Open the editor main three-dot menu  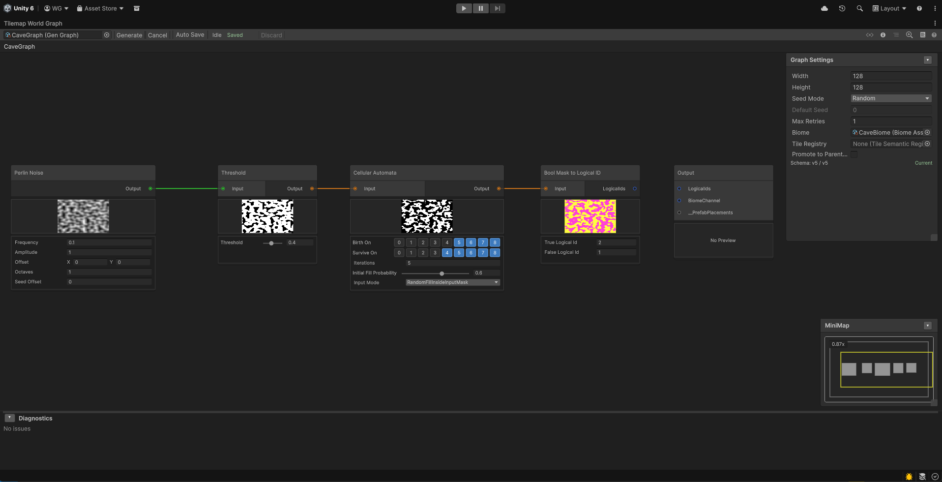pyautogui.click(x=935, y=8)
